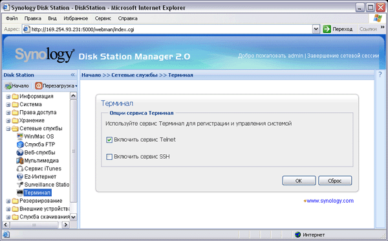Click the Перезагрузка power icon
Image resolution: width=388 pixels, height=241 pixels.
[x=39, y=86]
